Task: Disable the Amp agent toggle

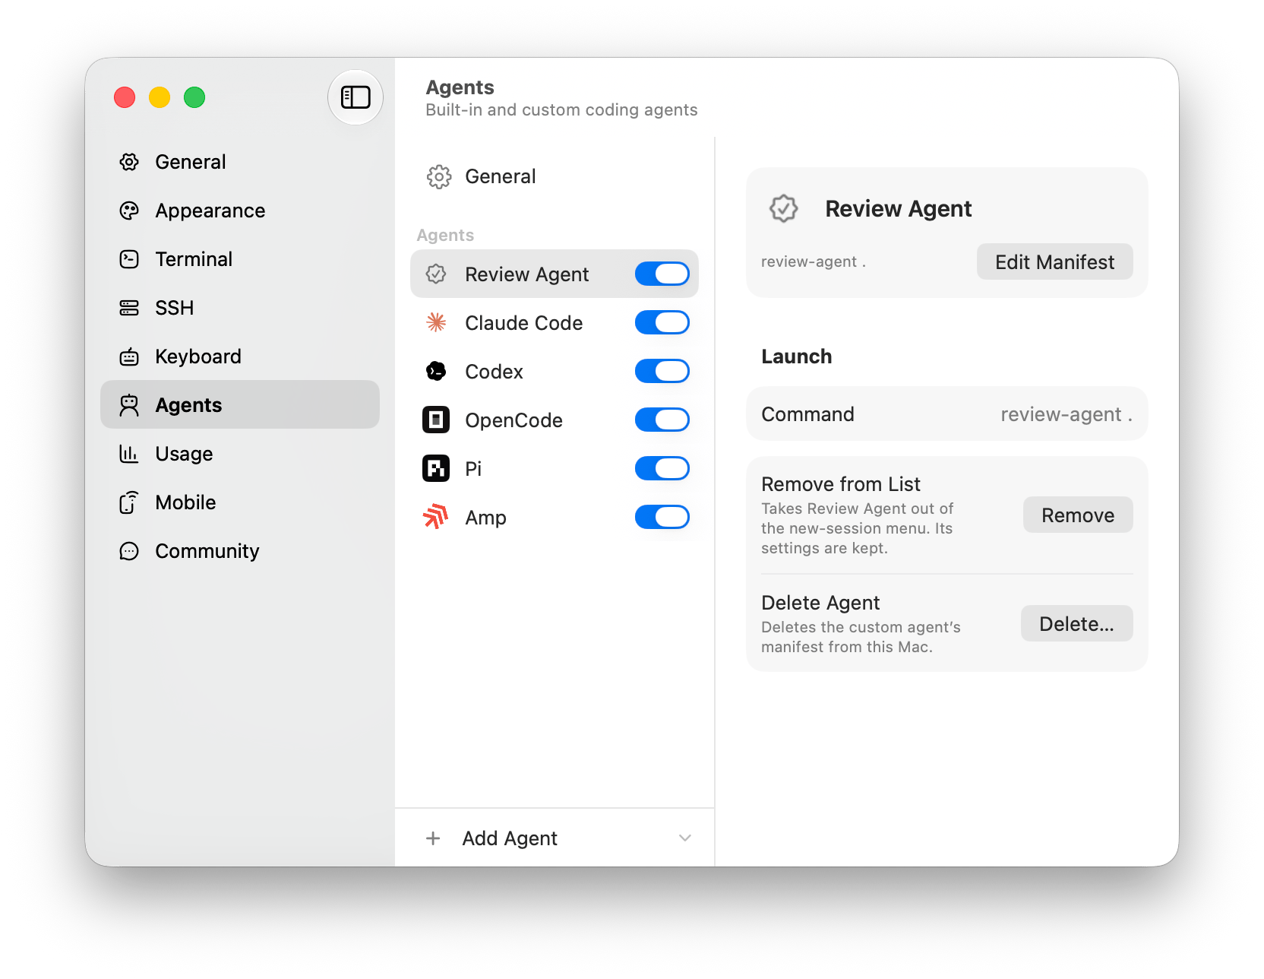Action: [662, 517]
